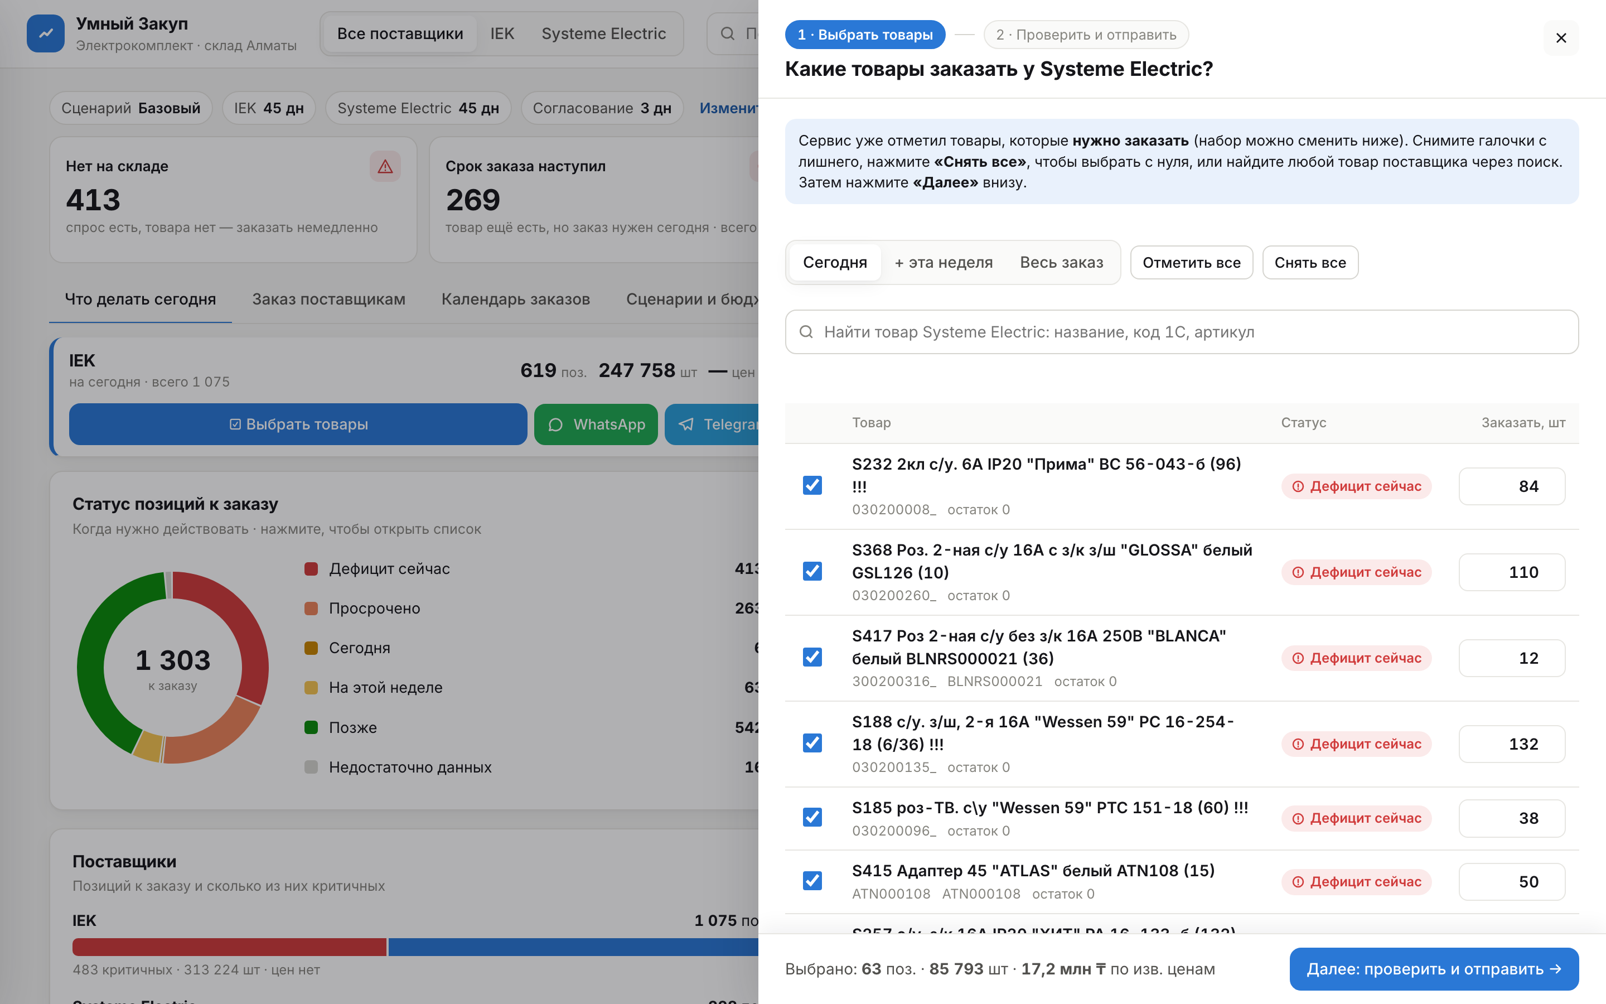Filter suppliers by IEK in header
Image resolution: width=1606 pixels, height=1004 pixels.
click(502, 33)
